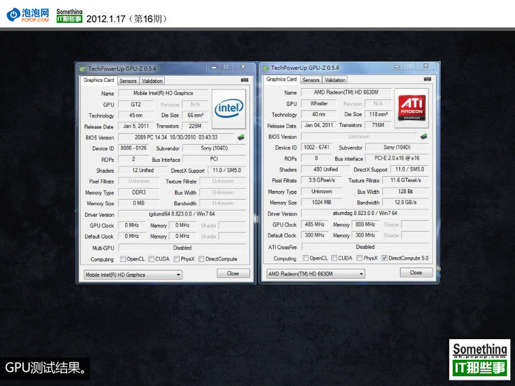Click shaders value "480 Unified"

[325, 169]
